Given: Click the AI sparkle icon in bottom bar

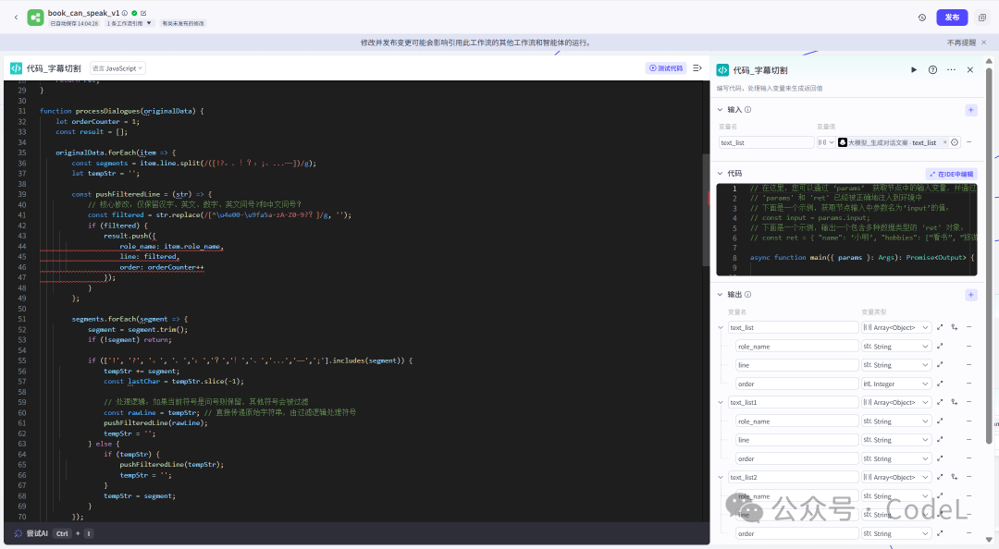Looking at the screenshot, I should 18,533.
